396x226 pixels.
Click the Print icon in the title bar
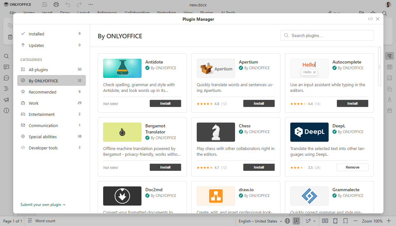pyautogui.click(x=56, y=4)
